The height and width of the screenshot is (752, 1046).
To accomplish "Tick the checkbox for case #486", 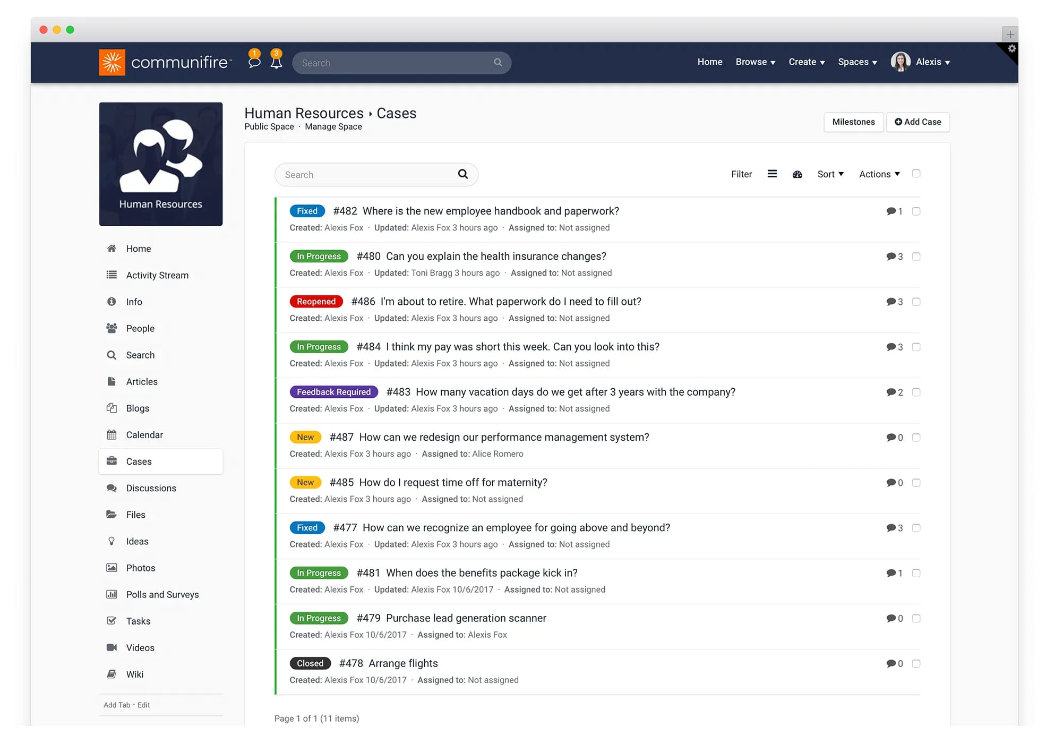I will tap(916, 302).
